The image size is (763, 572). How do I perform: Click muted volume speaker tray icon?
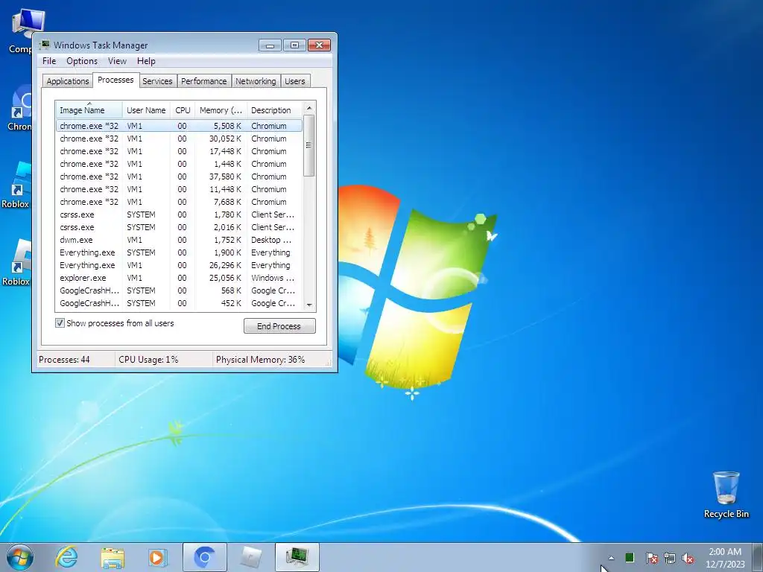688,558
